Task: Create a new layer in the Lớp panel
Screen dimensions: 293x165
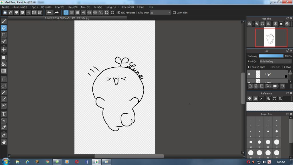Action: click(250, 86)
